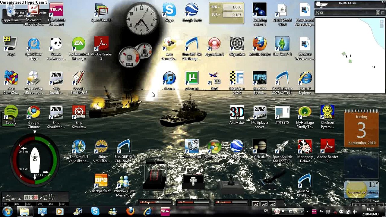This screenshot has height=217, width=386.
Task: Open the TPTEST5 desktop shortcut
Action: (x=282, y=115)
